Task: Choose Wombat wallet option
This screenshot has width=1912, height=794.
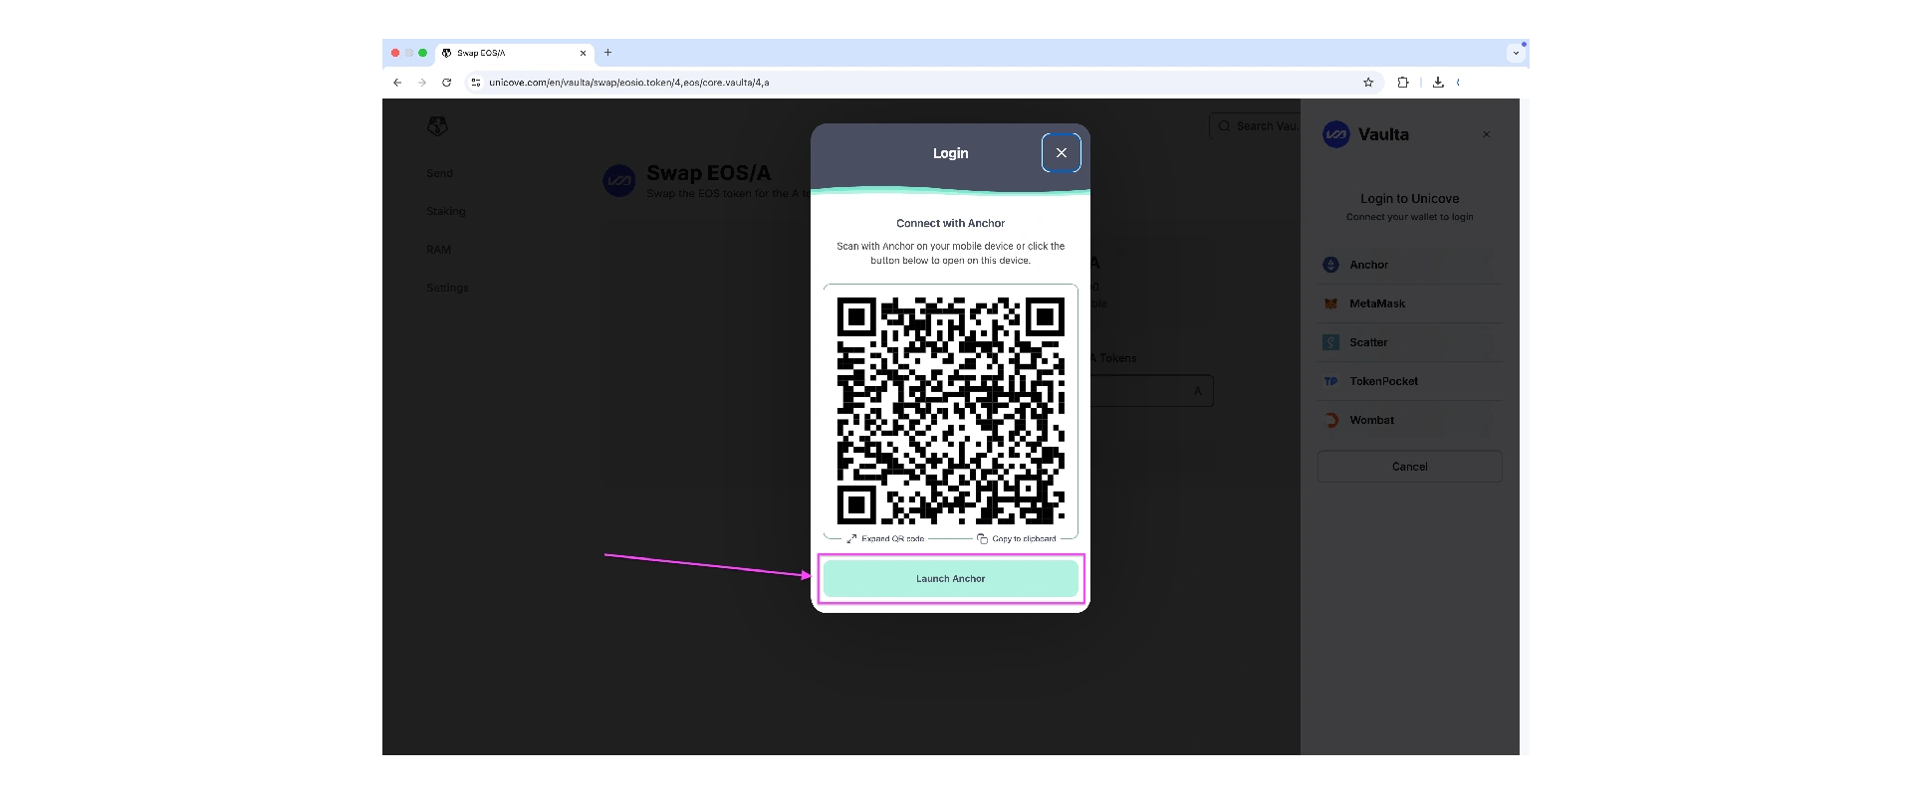Action: [1409, 420]
